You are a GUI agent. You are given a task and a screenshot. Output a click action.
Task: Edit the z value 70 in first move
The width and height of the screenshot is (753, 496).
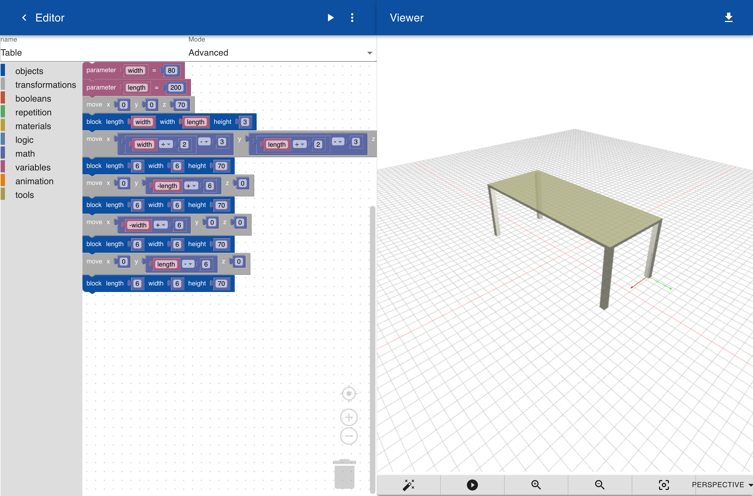click(x=181, y=105)
